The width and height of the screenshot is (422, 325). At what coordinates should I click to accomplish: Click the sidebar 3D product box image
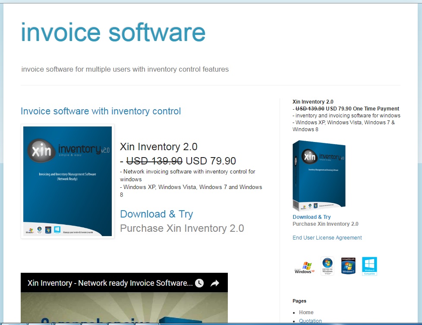319,176
